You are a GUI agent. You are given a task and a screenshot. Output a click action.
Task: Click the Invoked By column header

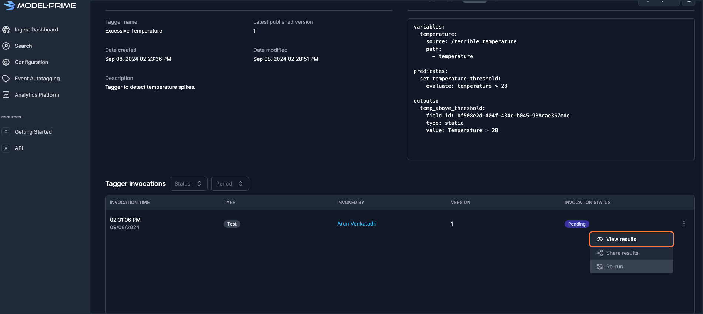[351, 203]
